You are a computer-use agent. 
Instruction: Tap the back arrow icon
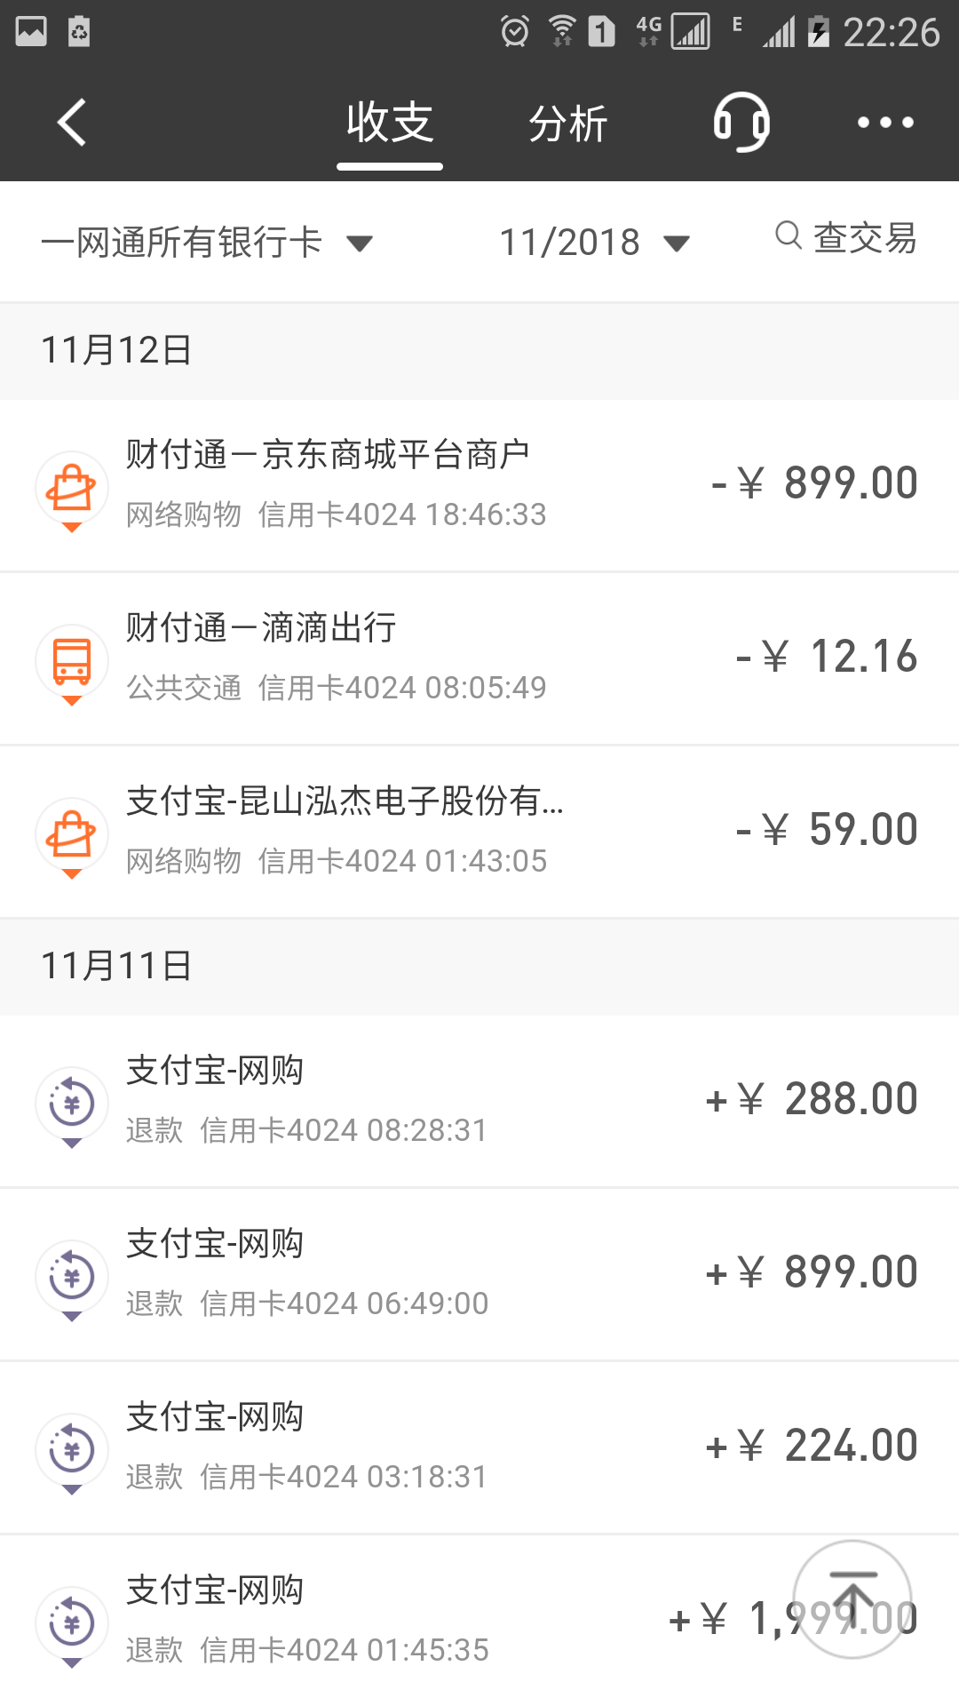(x=72, y=122)
